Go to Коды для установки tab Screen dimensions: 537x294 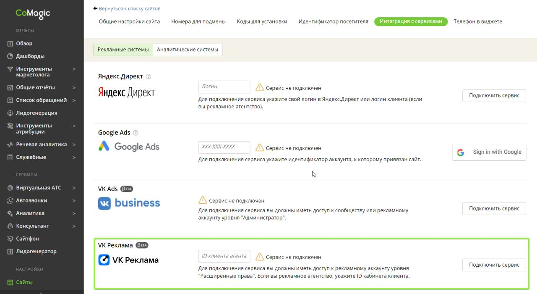pos(262,21)
